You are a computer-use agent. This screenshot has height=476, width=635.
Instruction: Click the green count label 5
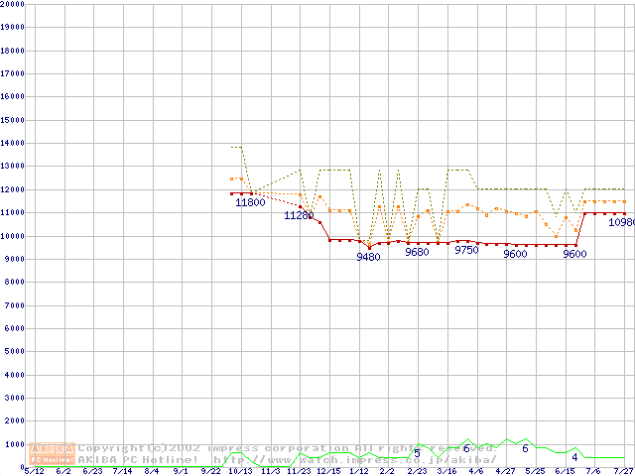pos(417,453)
